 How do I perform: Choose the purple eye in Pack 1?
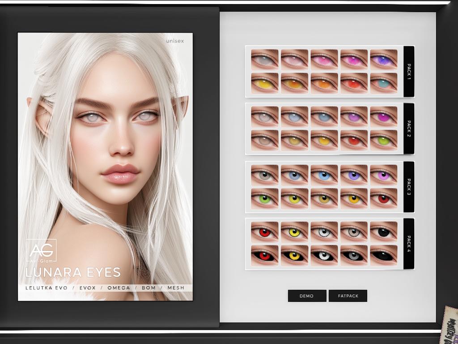pos(384,60)
